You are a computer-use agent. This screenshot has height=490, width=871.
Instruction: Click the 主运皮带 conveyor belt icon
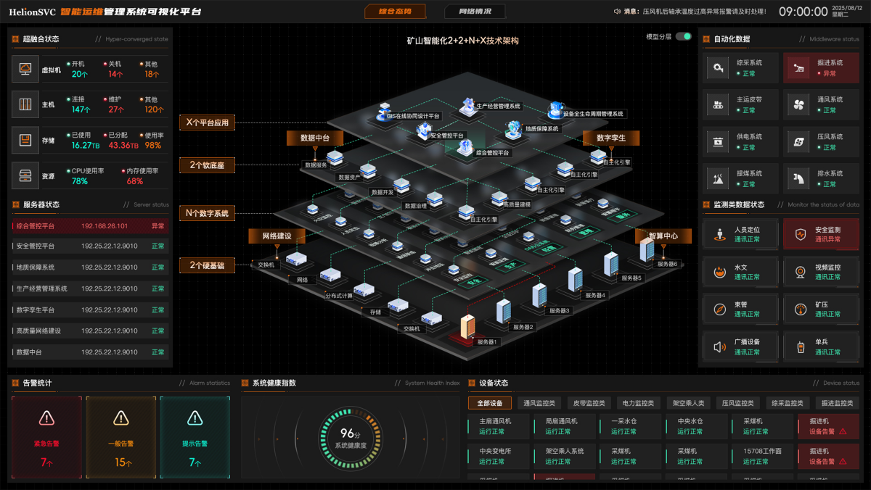(719, 105)
